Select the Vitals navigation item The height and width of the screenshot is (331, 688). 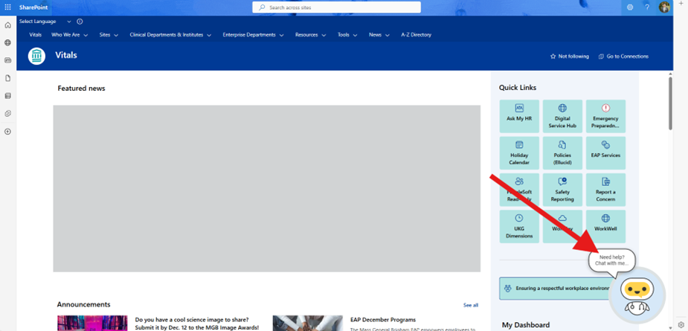coord(35,35)
